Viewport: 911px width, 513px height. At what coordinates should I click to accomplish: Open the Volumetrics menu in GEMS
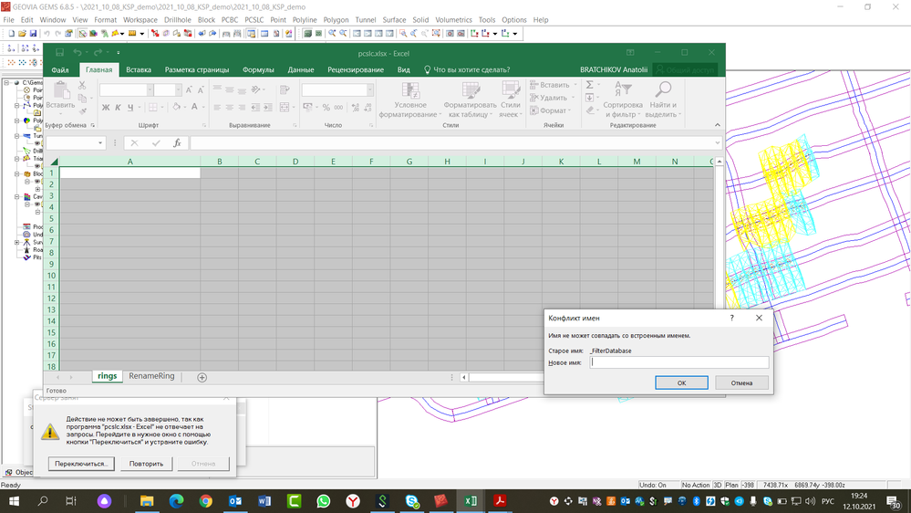click(454, 20)
